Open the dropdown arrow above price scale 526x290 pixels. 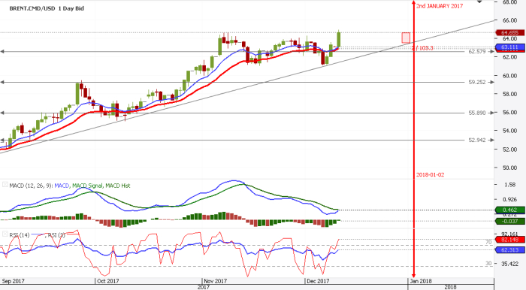[x=479, y=2]
